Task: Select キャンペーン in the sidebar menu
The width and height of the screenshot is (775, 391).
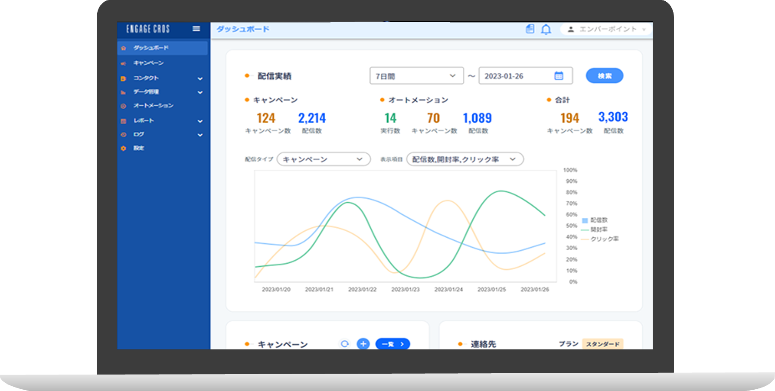Action: click(148, 63)
